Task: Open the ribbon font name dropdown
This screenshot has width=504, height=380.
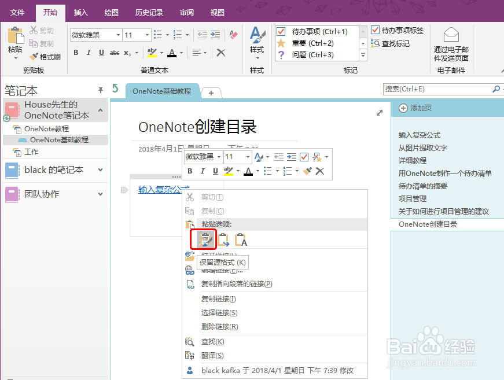Action: (118, 35)
